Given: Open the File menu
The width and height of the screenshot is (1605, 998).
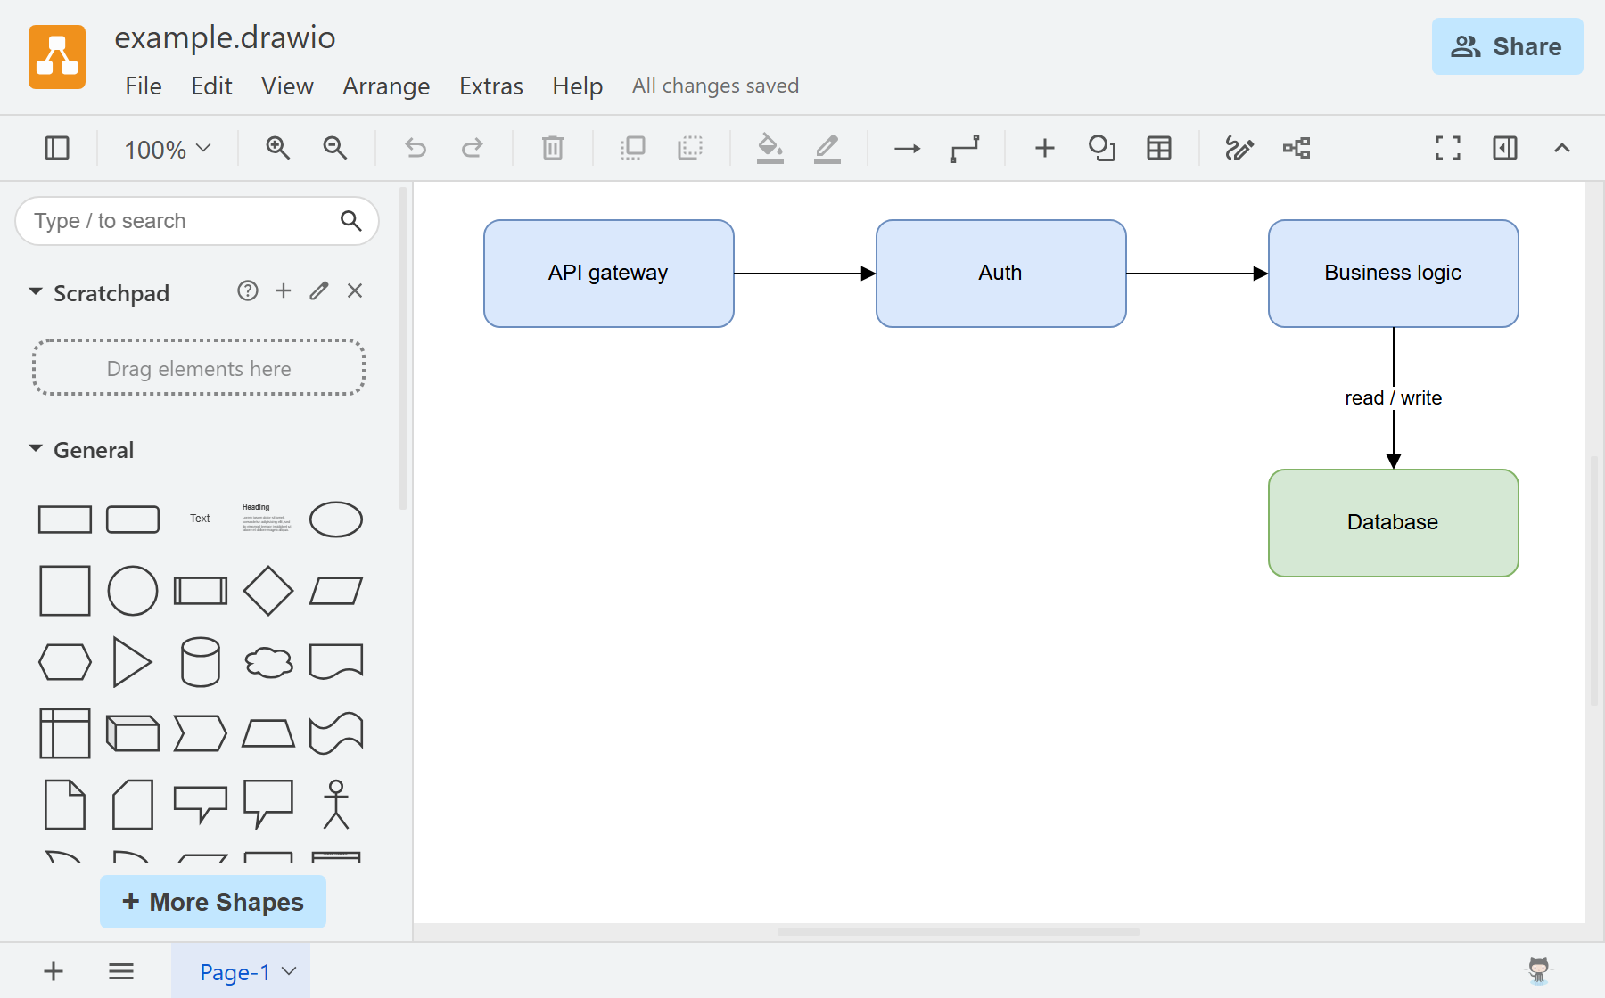Looking at the screenshot, I should click(x=144, y=86).
